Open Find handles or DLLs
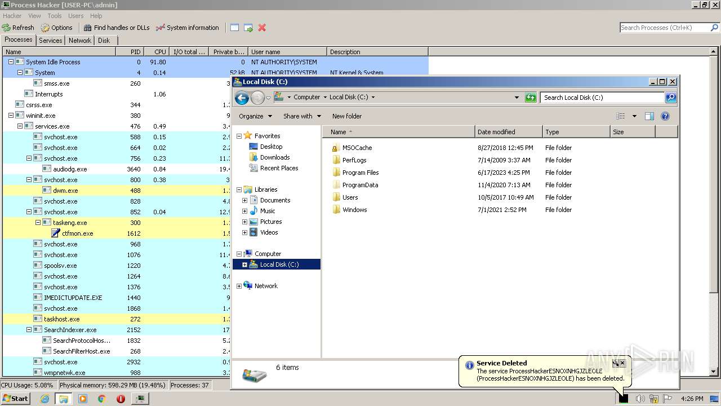The width and height of the screenshot is (721, 406). tap(117, 28)
